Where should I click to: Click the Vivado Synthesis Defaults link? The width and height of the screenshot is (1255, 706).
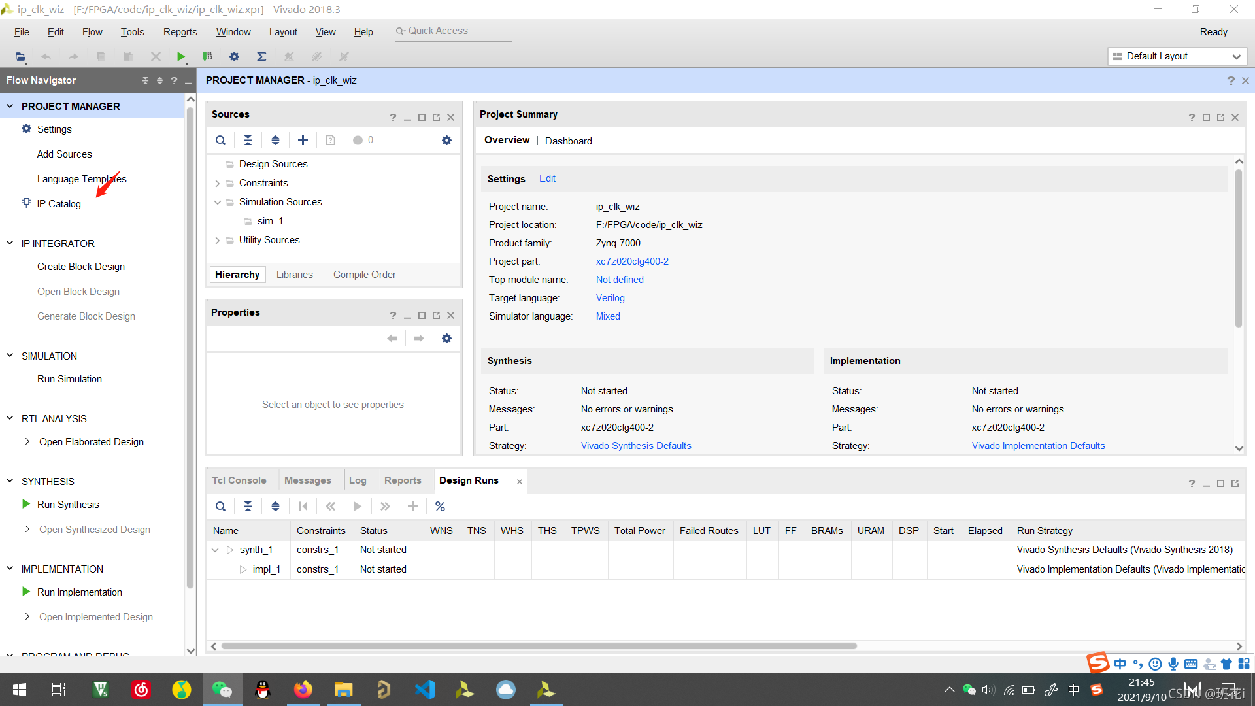(636, 446)
